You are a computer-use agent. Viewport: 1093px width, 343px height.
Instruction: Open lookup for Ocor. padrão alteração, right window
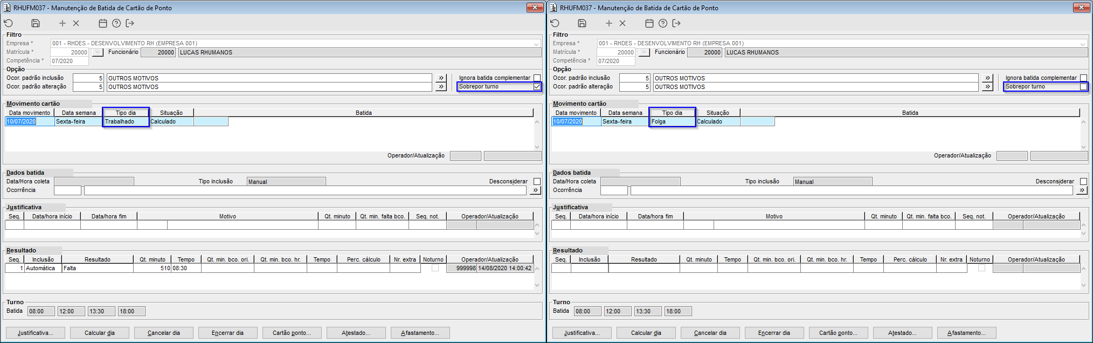pyautogui.click(x=987, y=86)
